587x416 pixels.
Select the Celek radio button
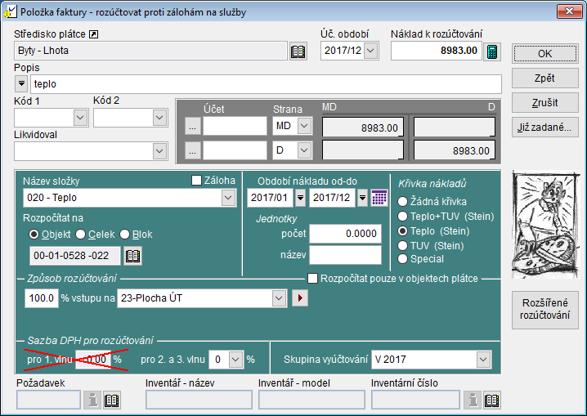tap(81, 235)
